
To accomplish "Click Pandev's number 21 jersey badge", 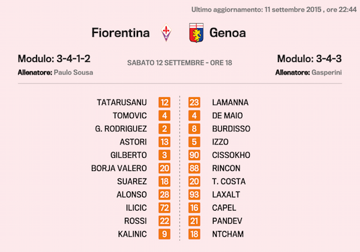I will point(194,221).
